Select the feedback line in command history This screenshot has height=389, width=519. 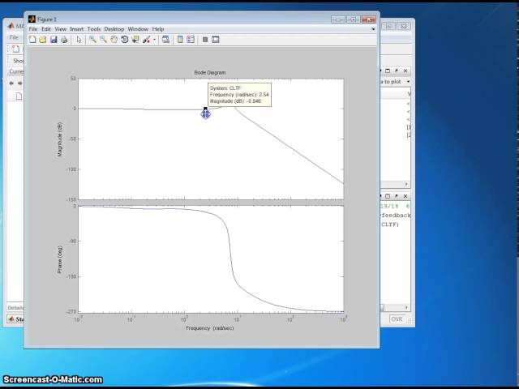point(396,216)
